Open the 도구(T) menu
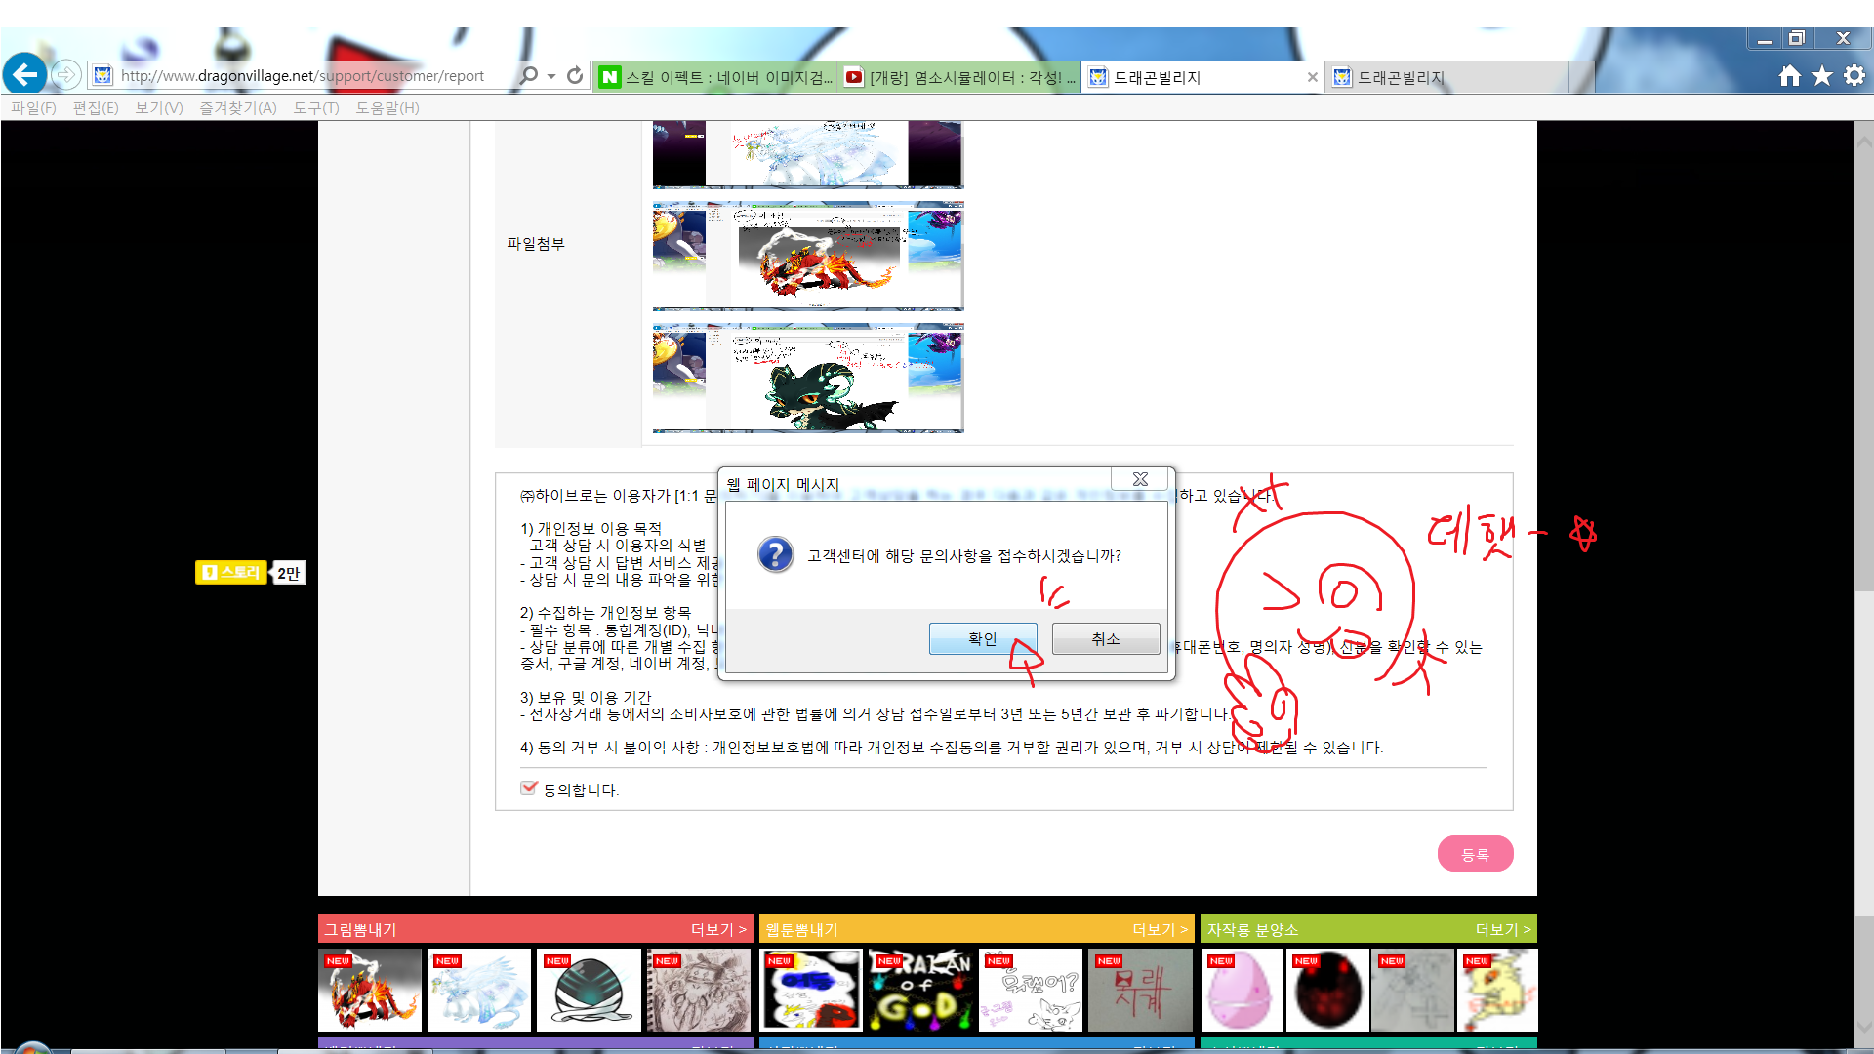 tap(316, 107)
